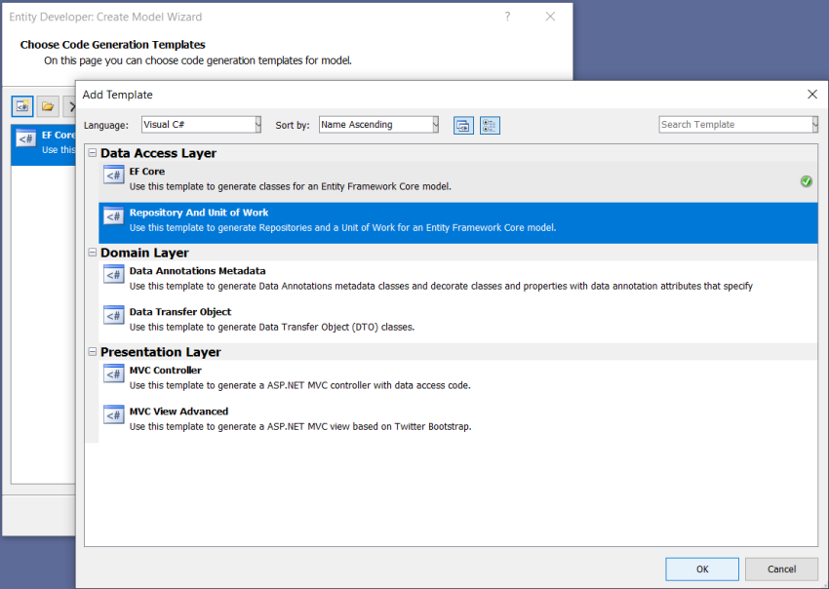Toggle the grouped tile view icon
The height and width of the screenshot is (589, 829).
tap(490, 125)
